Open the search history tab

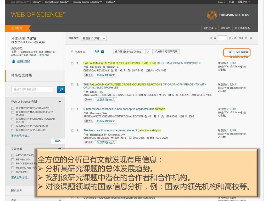pyautogui.click(x=225, y=28)
